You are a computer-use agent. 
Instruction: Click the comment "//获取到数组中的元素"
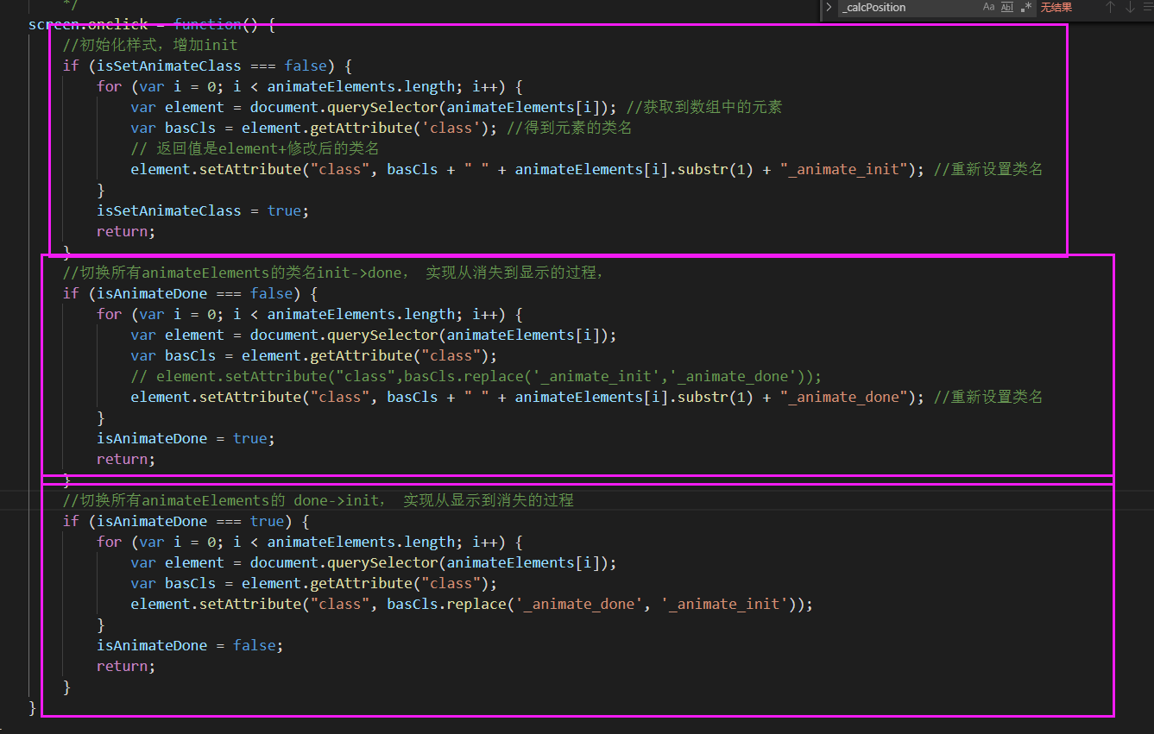(704, 107)
